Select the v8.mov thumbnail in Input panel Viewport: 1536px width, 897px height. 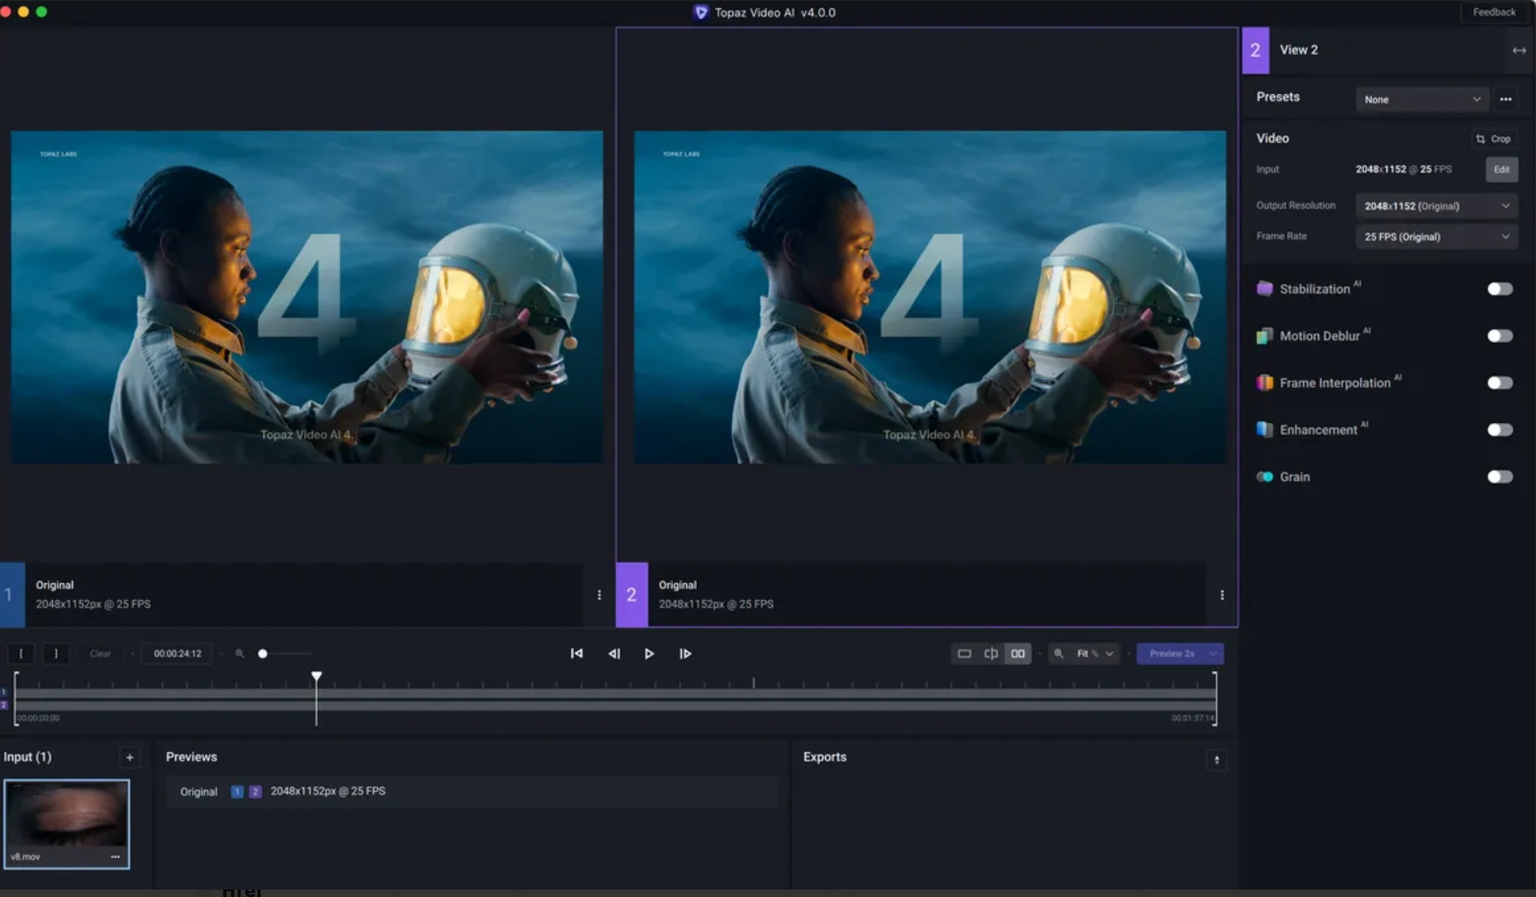(68, 822)
